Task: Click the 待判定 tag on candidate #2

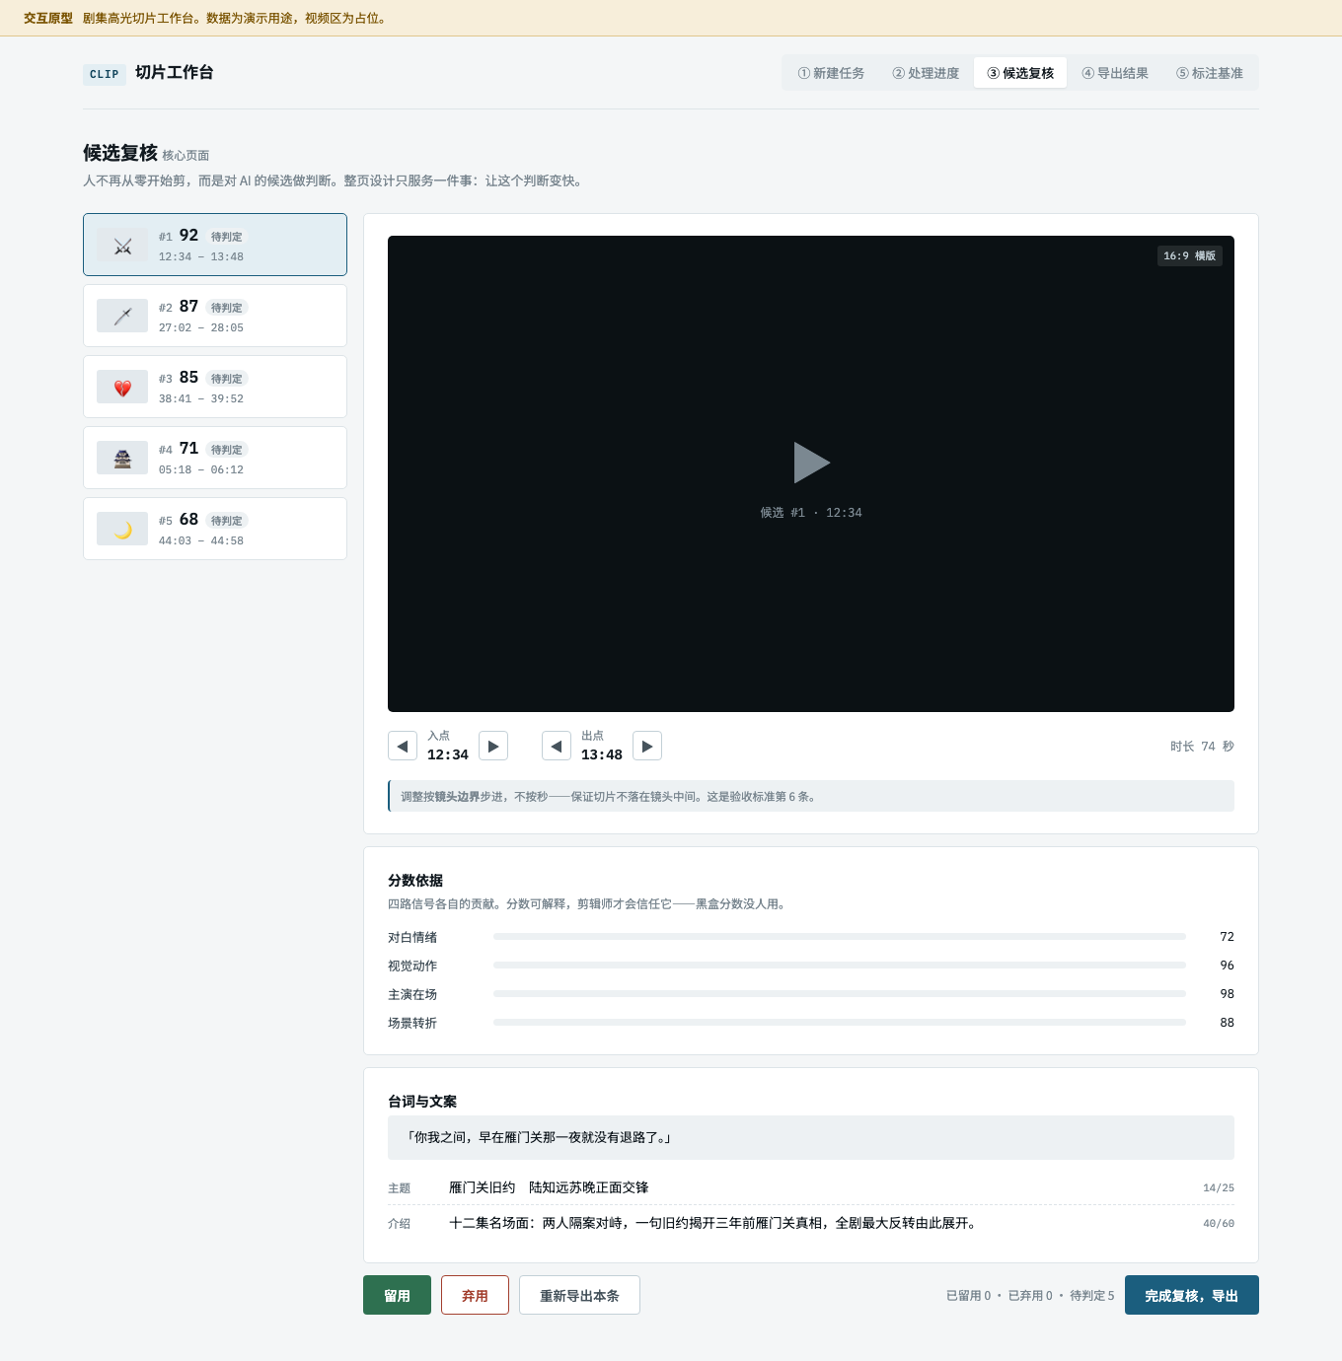Action: (x=227, y=308)
